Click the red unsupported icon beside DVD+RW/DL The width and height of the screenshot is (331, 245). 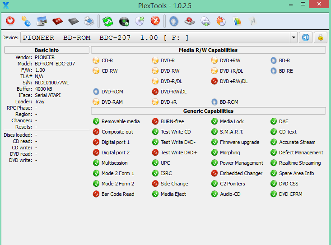pyautogui.click(x=214, y=81)
